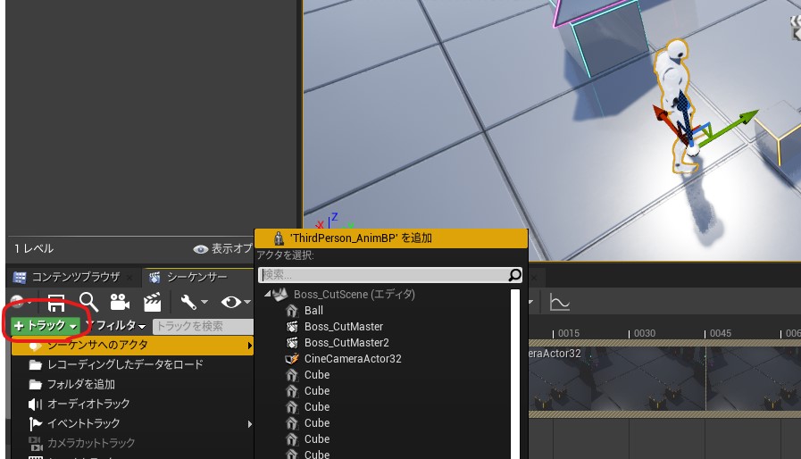Collapse the Boss_CutScene (エディタ) tree node
Screen dimensions: 801x459
tap(267, 294)
